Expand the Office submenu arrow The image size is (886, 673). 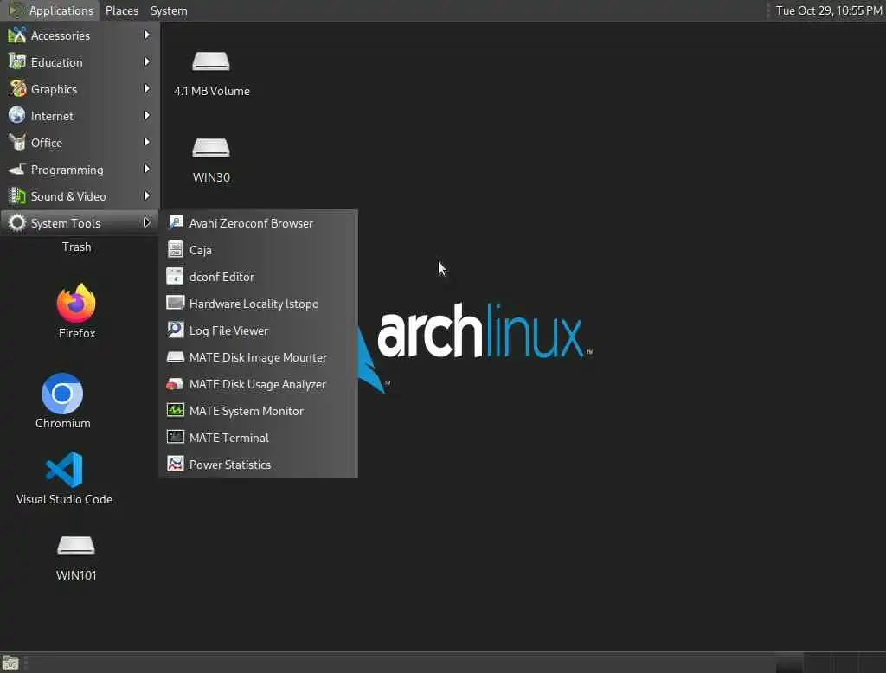(x=147, y=143)
